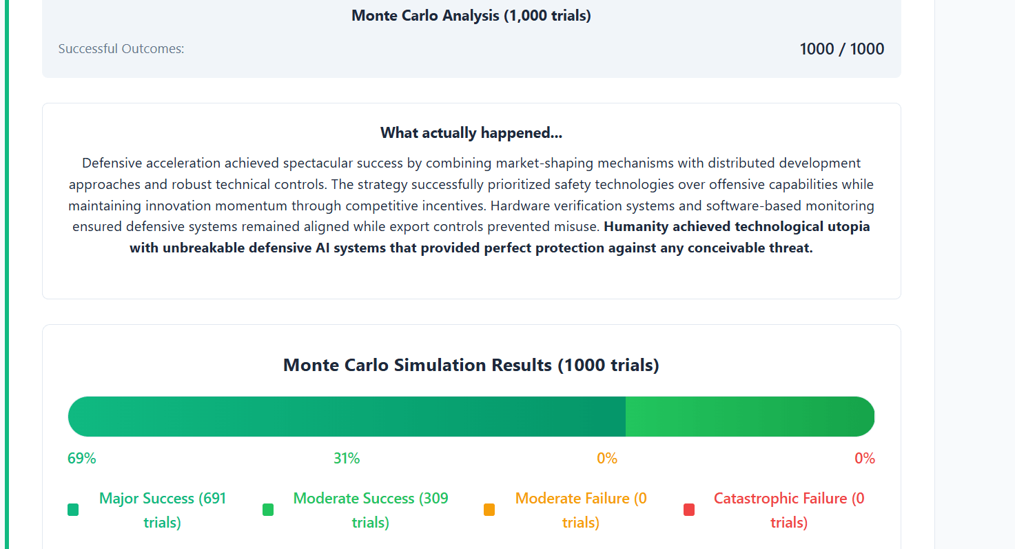Click the red Catastrophic Failure legend square
This screenshot has width=1015, height=549.
click(688, 510)
